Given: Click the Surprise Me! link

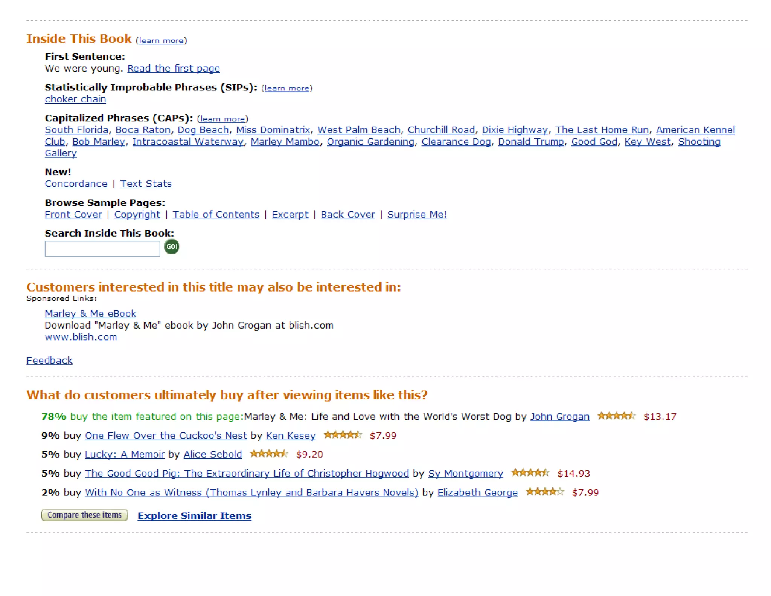Looking at the screenshot, I should pos(417,214).
